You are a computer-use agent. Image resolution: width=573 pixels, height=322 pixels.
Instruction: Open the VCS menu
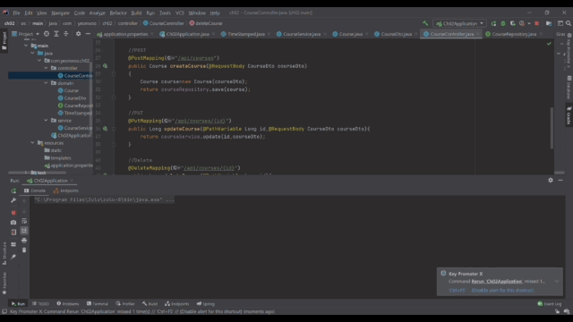[180, 13]
